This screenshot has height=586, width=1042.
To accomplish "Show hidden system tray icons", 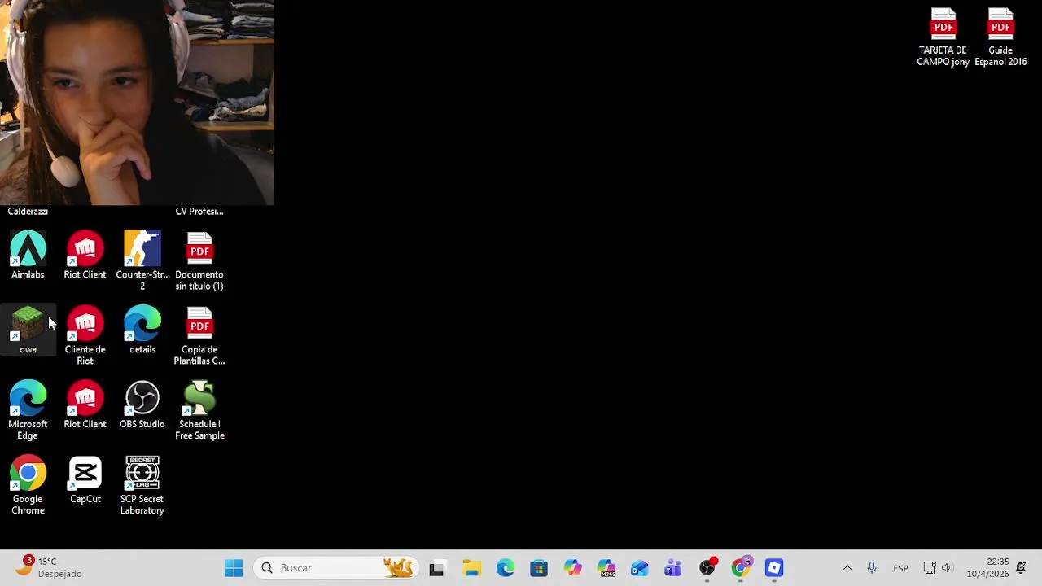I will click(x=847, y=568).
